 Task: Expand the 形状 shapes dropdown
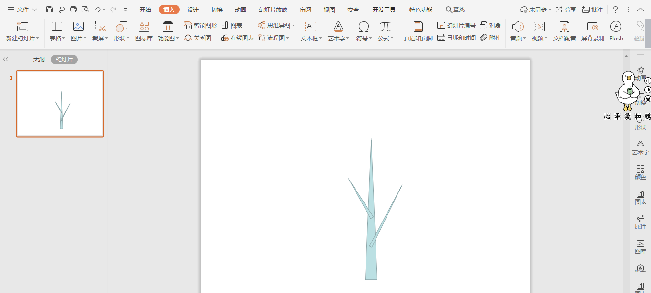(122, 38)
